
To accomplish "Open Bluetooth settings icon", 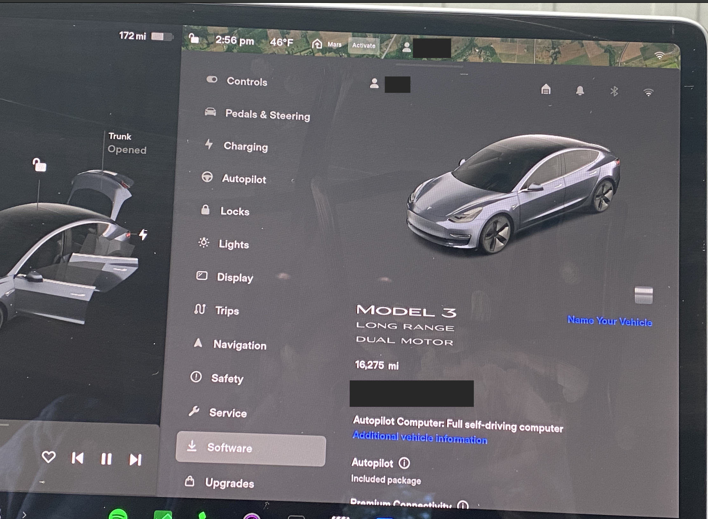I will 614,91.
